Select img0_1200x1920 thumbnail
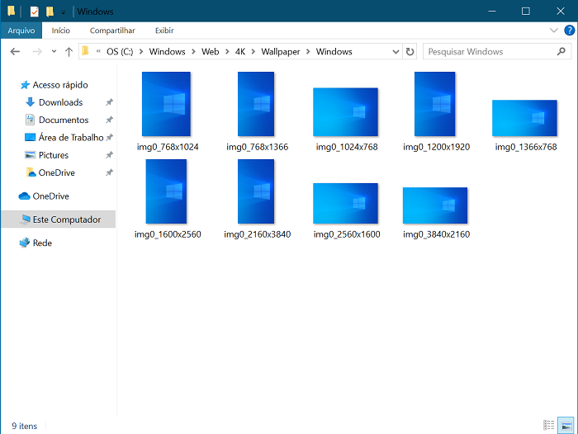Image resolution: width=578 pixels, height=434 pixels. [435, 104]
